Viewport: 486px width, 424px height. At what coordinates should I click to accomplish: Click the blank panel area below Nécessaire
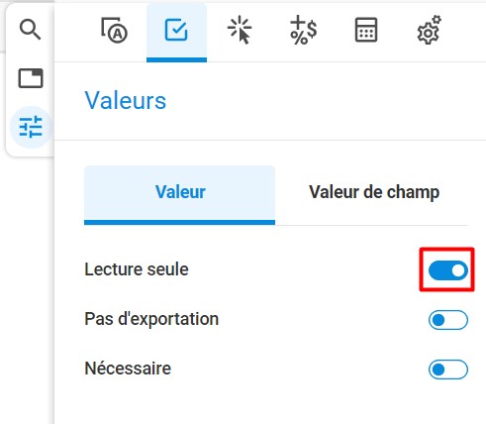270,404
